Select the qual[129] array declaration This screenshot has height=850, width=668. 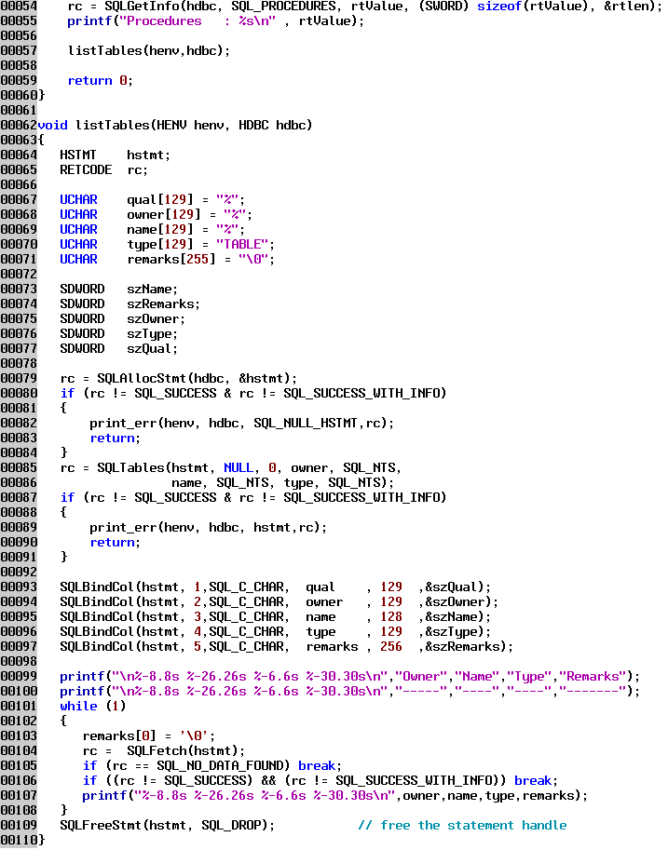click(160, 200)
